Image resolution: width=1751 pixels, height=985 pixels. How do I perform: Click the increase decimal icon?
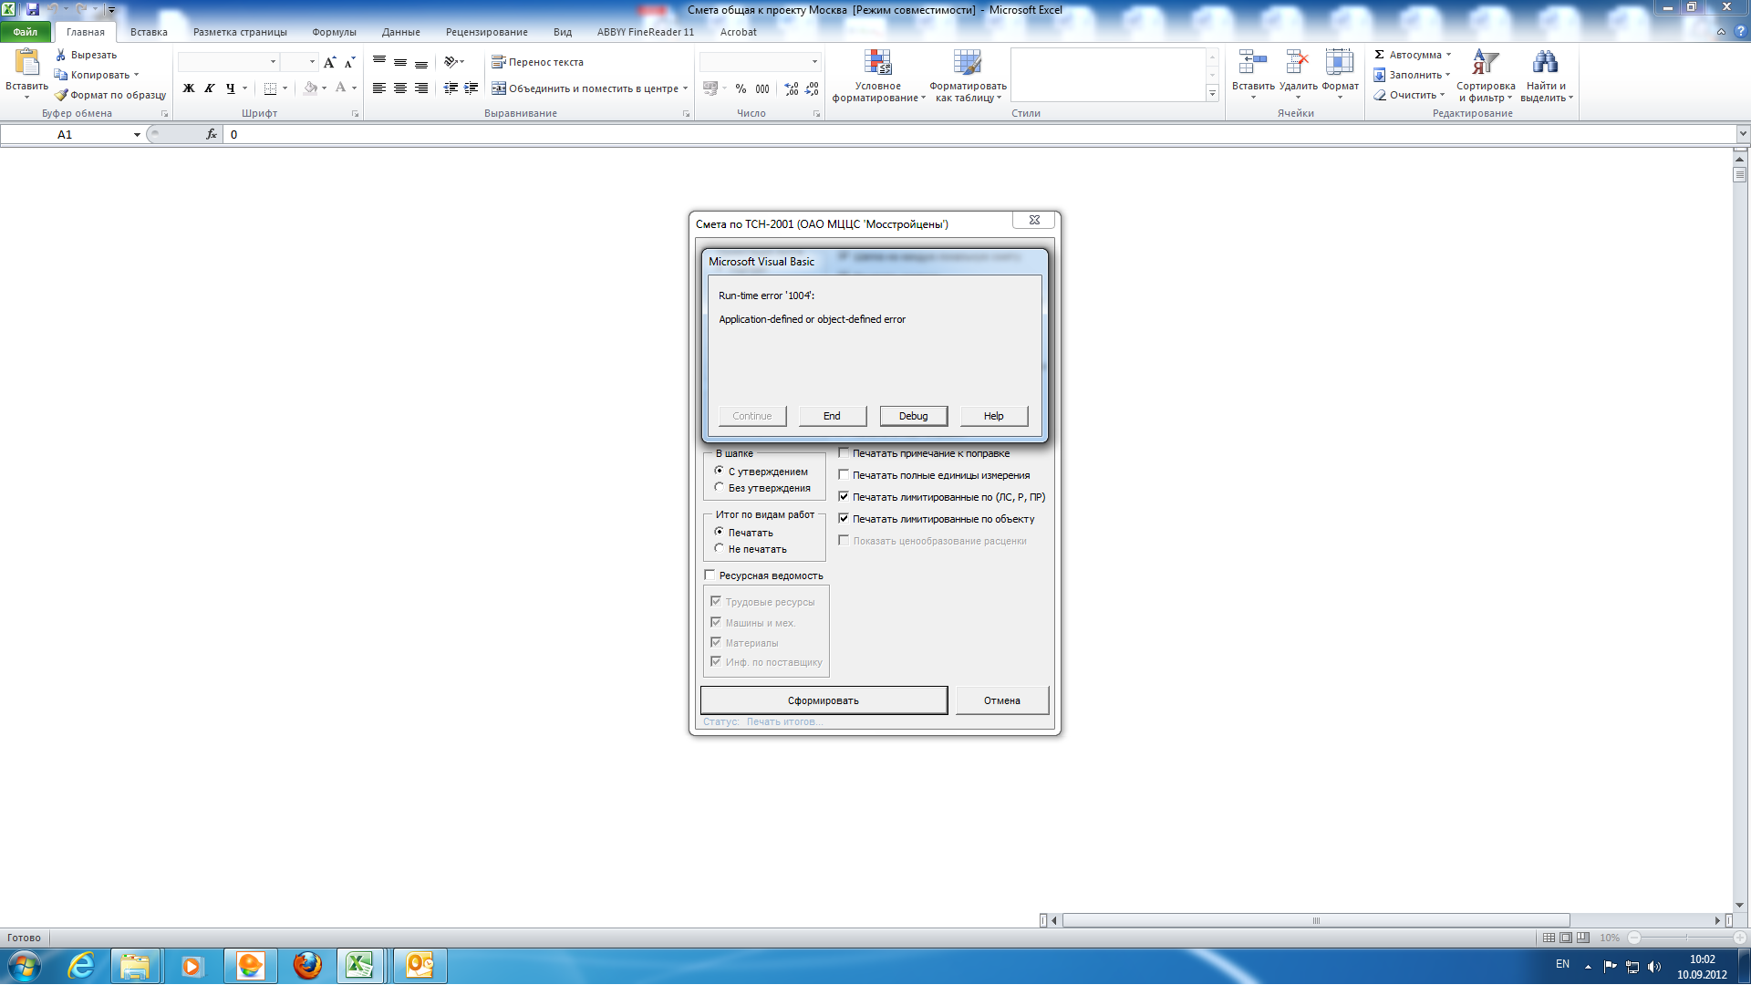[791, 88]
